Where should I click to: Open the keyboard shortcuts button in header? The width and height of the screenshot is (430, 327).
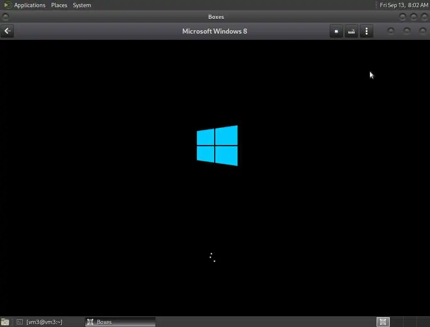coord(351,31)
